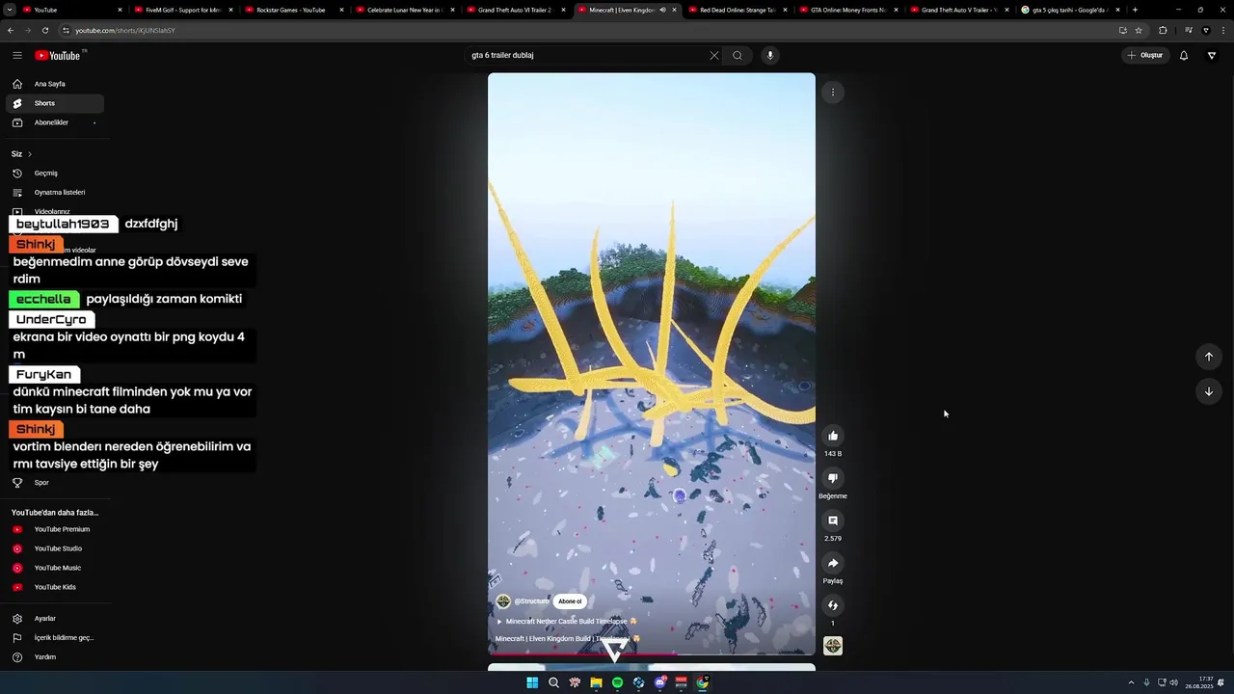Open YouTube Studio link
Image resolution: width=1234 pixels, height=694 pixels.
tap(55, 548)
